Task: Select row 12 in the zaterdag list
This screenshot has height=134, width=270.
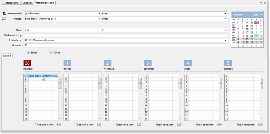Action: [x=242, y=112]
